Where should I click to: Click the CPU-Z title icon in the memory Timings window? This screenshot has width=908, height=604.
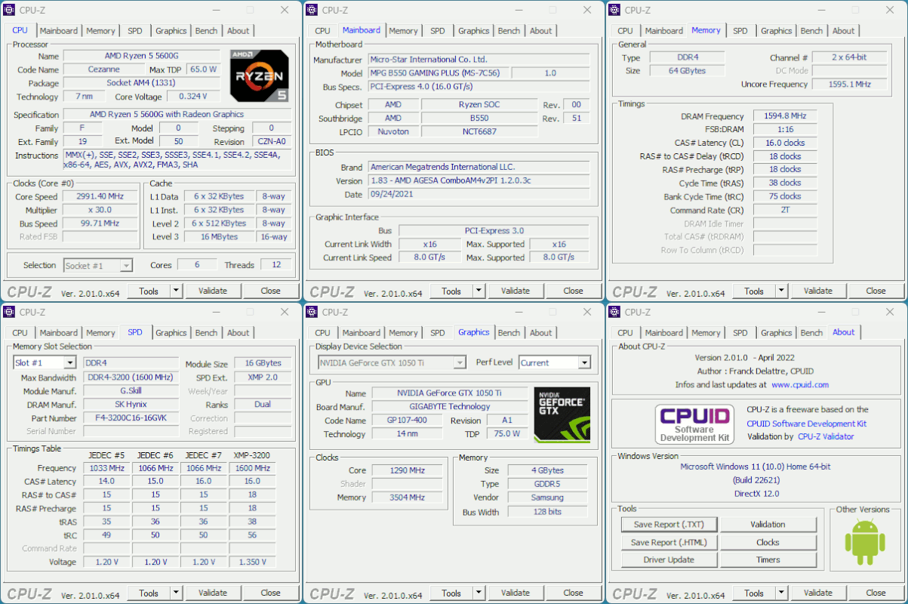click(615, 10)
